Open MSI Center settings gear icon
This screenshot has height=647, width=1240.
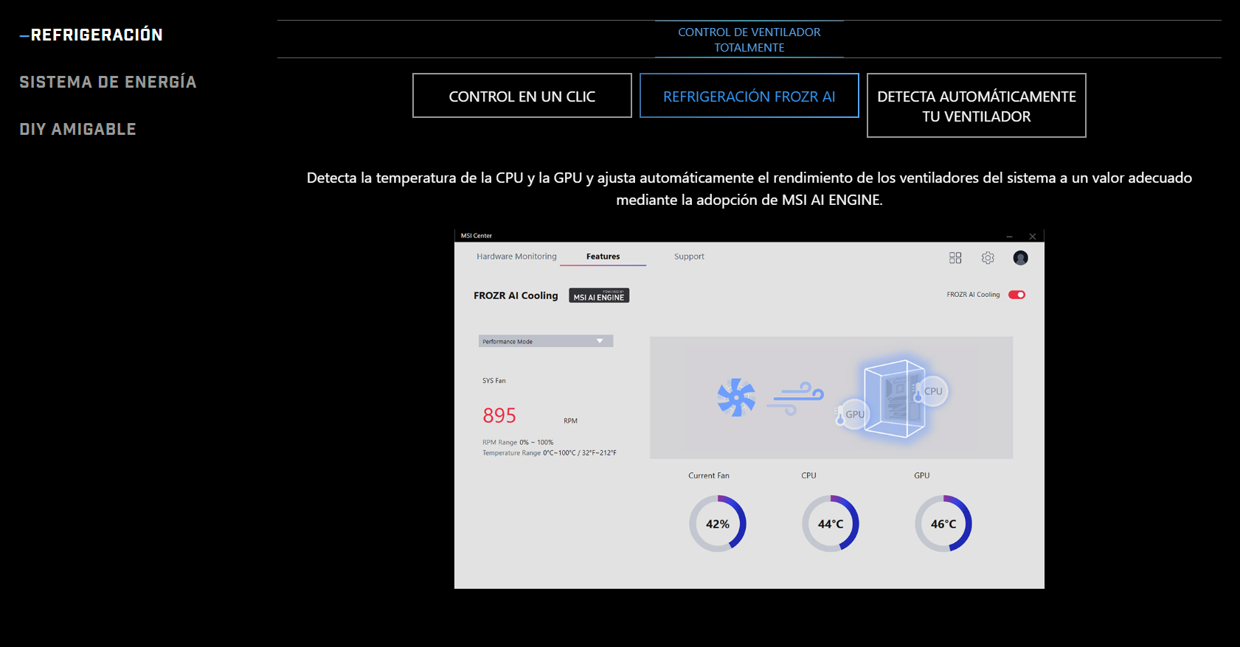pos(988,258)
